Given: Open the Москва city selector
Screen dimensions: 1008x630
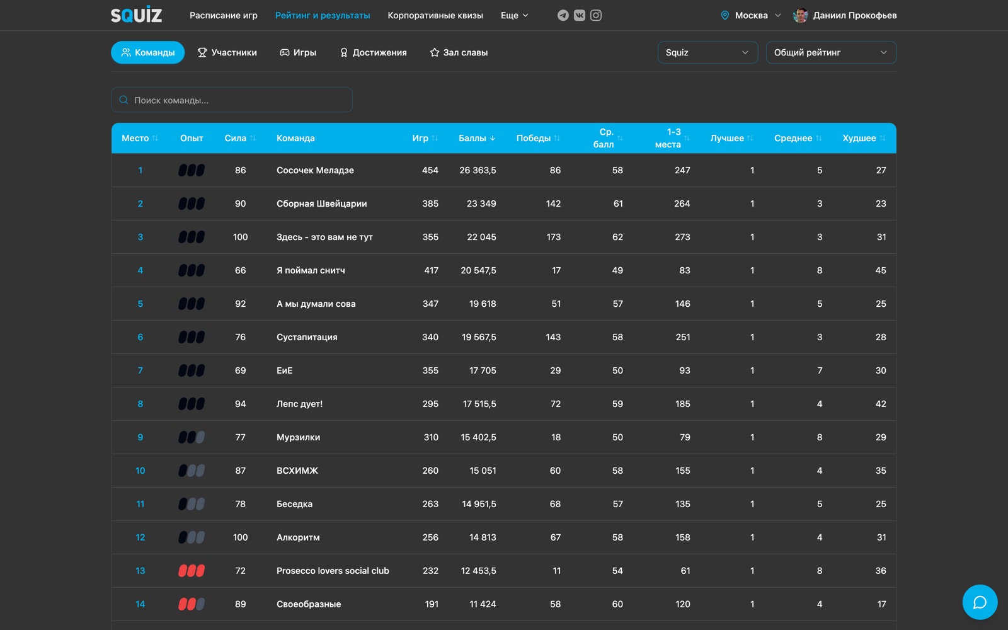Looking at the screenshot, I should coord(751,15).
